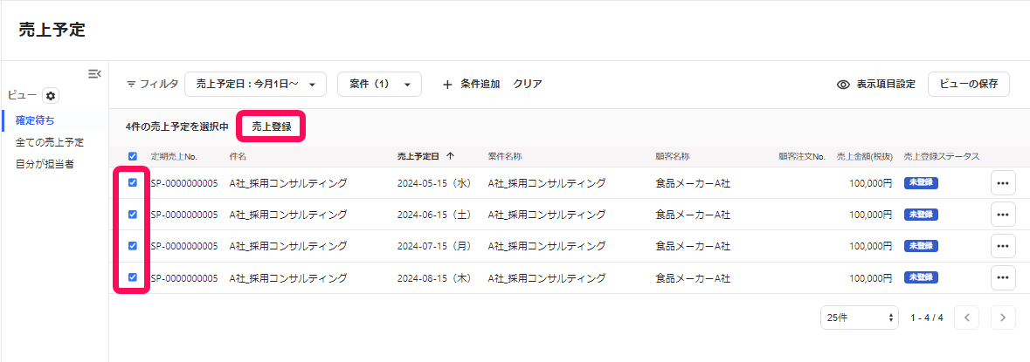Image resolution: width=1030 pixels, height=362 pixels.
Task: Click クリア to clear the filters
Action: tap(528, 84)
